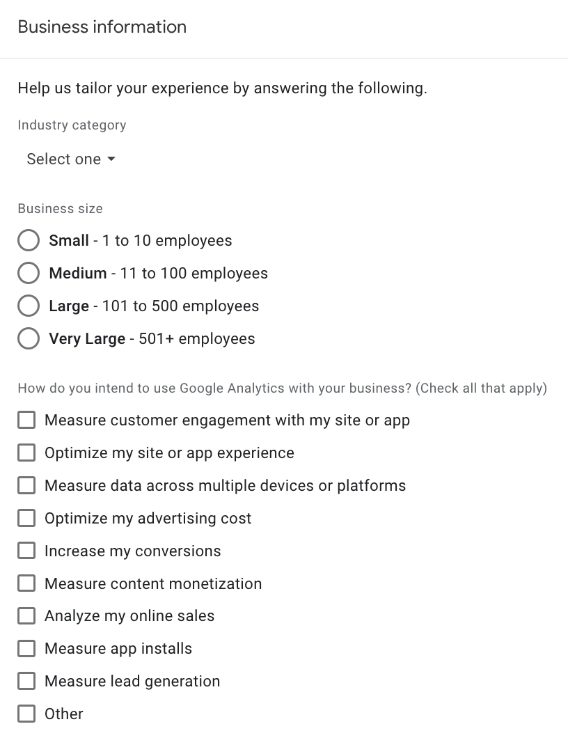Click the Increase my conversions label

[133, 551]
